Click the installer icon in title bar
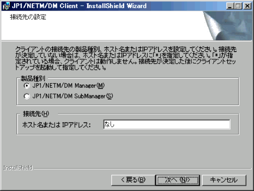Image resolution: width=254 pixels, height=191 pixels. click(x=7, y=6)
